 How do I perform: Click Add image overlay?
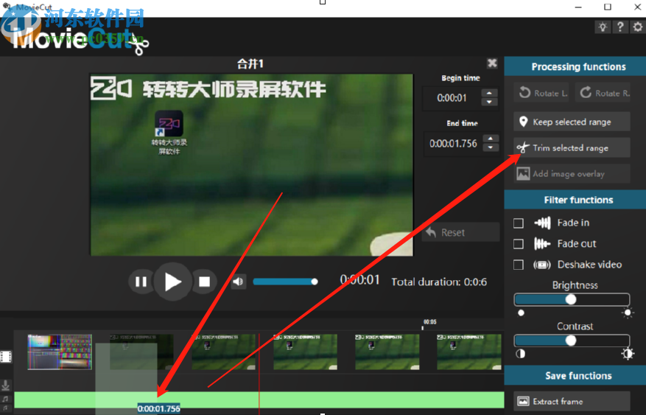click(x=572, y=173)
